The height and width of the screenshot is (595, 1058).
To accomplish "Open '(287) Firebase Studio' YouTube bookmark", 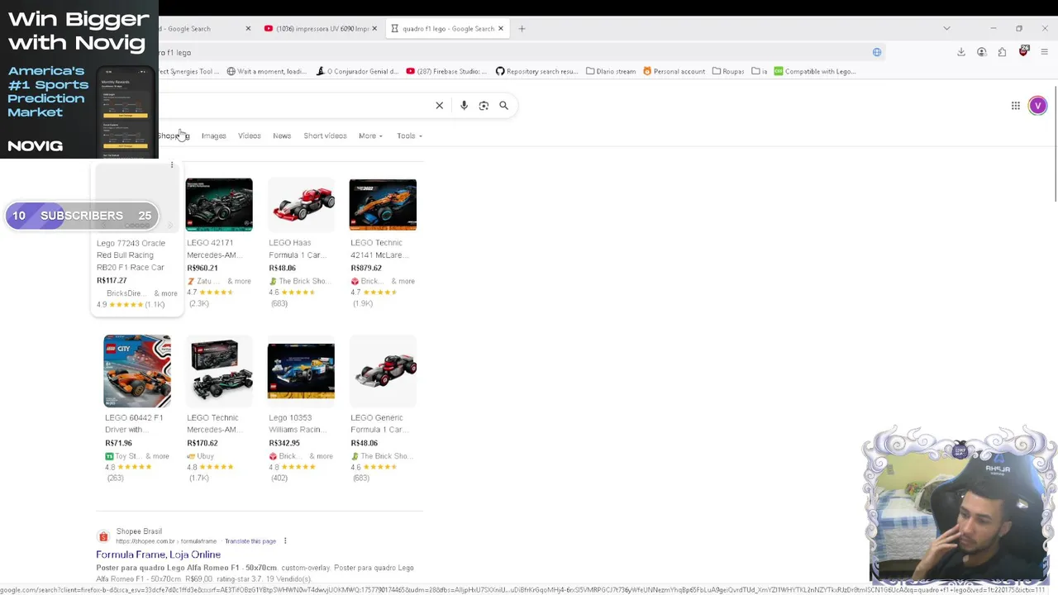I will coord(446,71).
